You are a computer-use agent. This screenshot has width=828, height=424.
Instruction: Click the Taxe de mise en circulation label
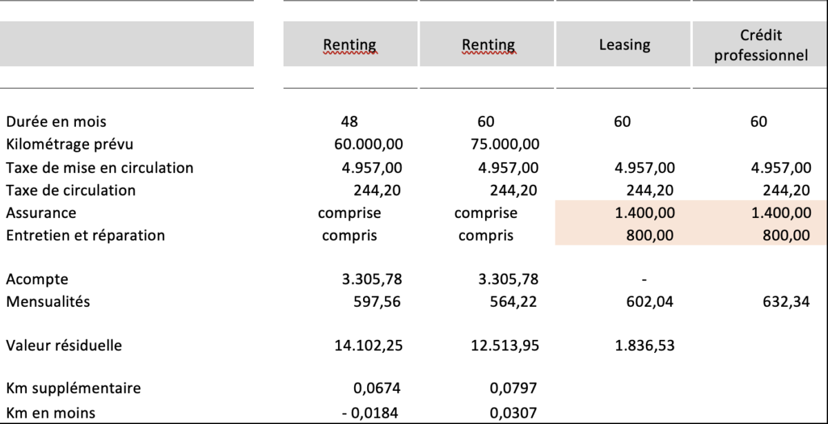[99, 168]
